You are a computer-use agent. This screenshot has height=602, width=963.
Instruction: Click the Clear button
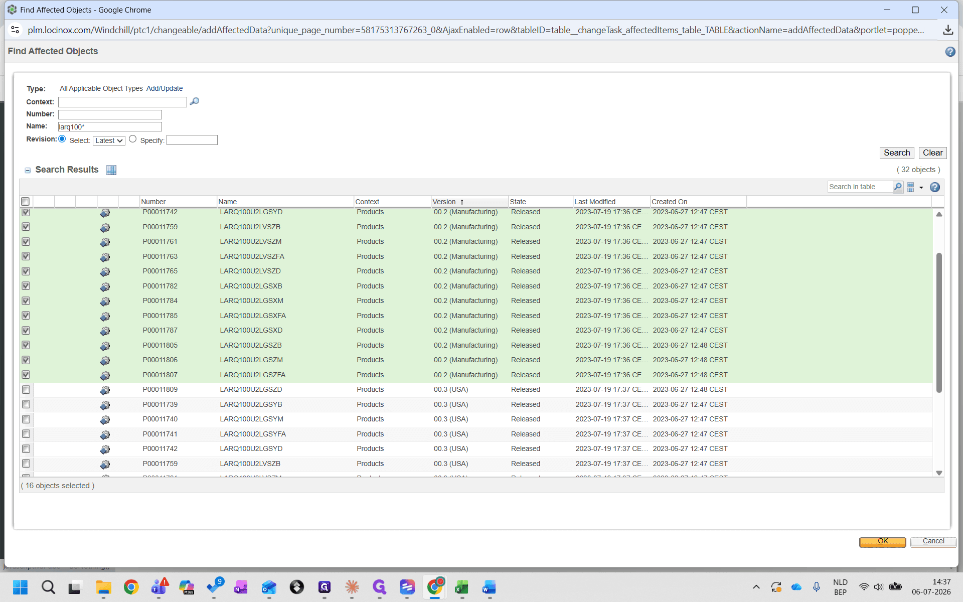tap(932, 153)
